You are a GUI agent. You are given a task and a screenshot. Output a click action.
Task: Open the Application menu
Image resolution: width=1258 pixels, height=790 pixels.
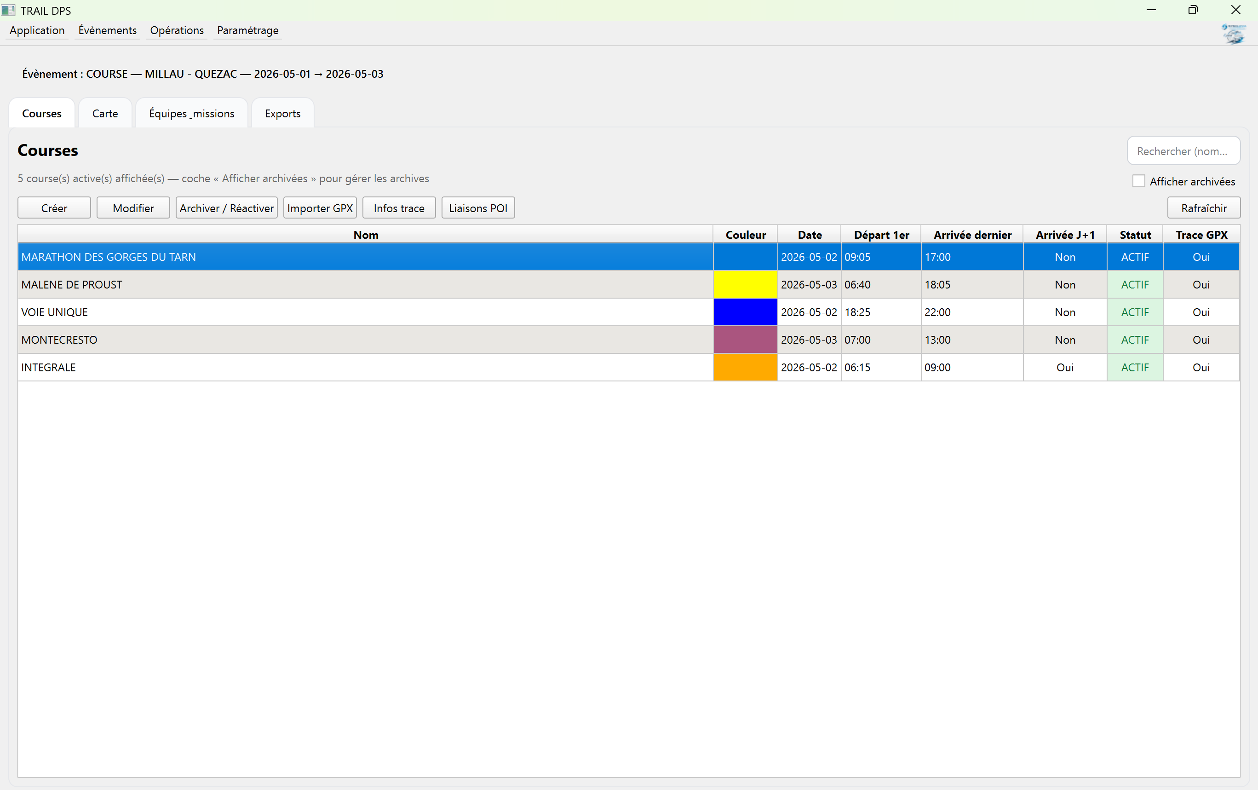[x=37, y=30]
